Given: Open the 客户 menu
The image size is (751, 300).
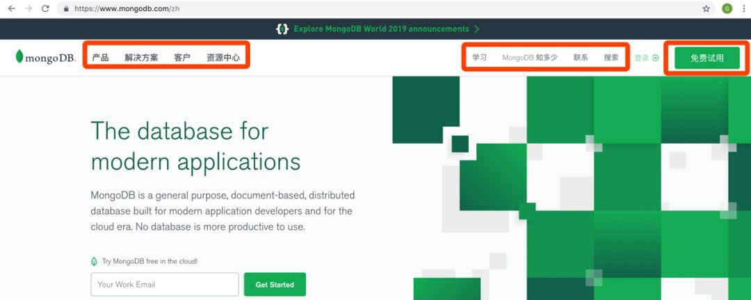Looking at the screenshot, I should [x=182, y=58].
